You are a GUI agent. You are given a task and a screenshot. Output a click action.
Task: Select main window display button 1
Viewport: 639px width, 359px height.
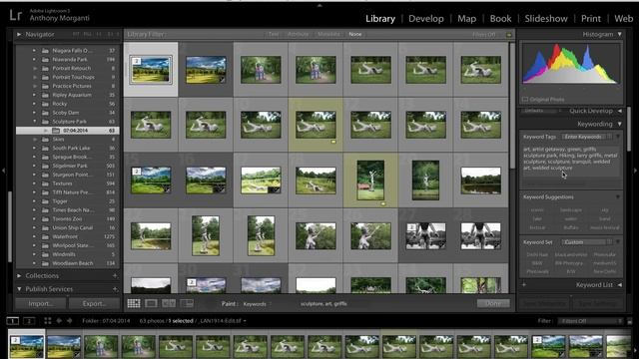point(13,321)
